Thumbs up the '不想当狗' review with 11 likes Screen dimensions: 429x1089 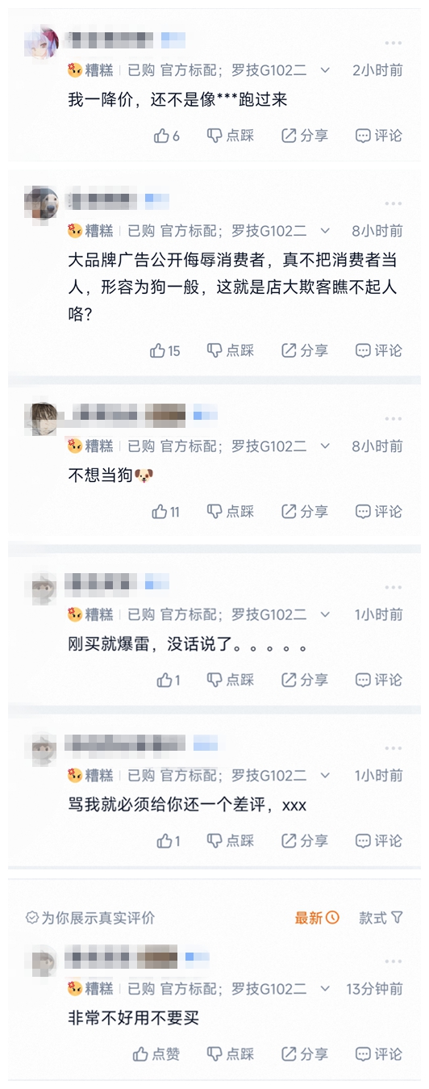[165, 512]
